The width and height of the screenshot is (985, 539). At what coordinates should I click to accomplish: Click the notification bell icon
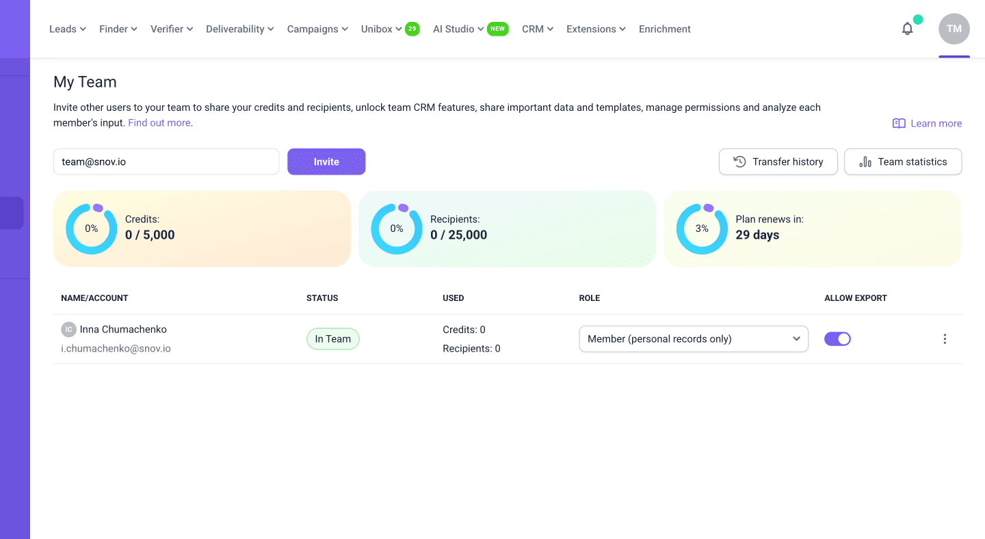pyautogui.click(x=907, y=29)
